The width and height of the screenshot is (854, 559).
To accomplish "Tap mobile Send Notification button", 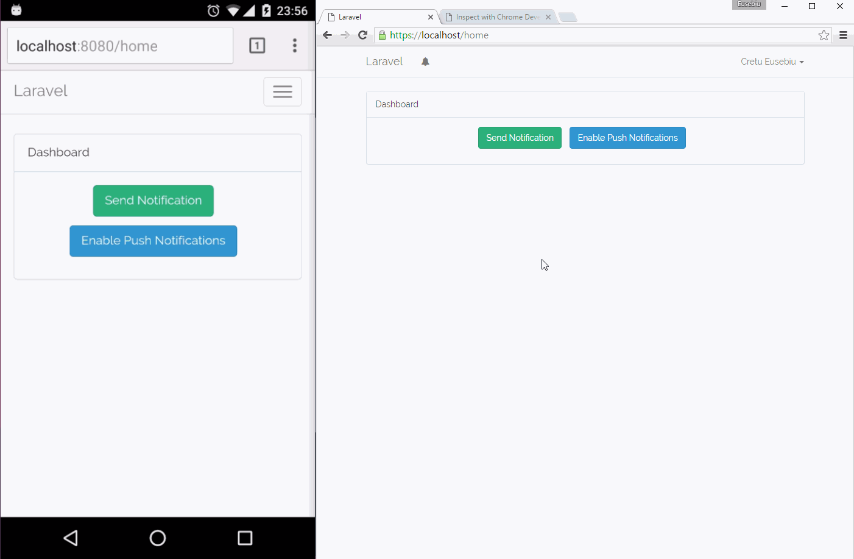I will click(x=153, y=201).
